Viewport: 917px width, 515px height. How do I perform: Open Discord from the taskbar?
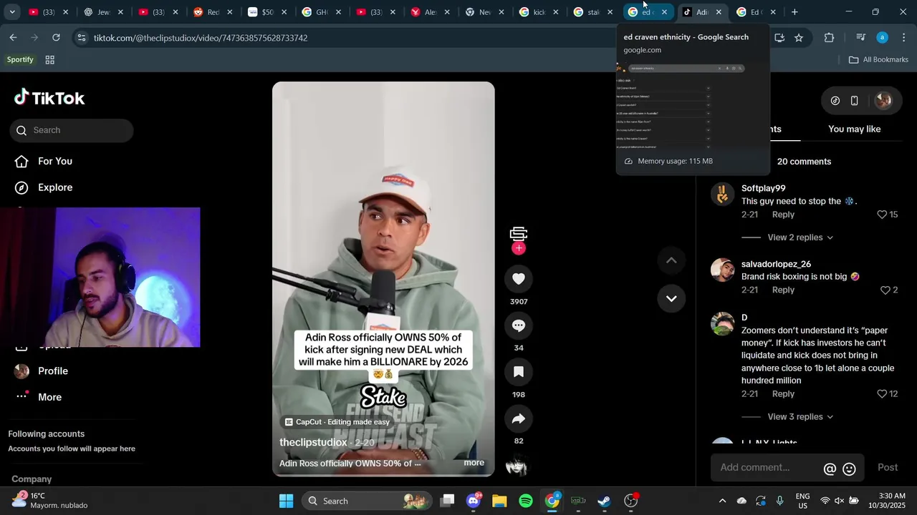pos(473,501)
